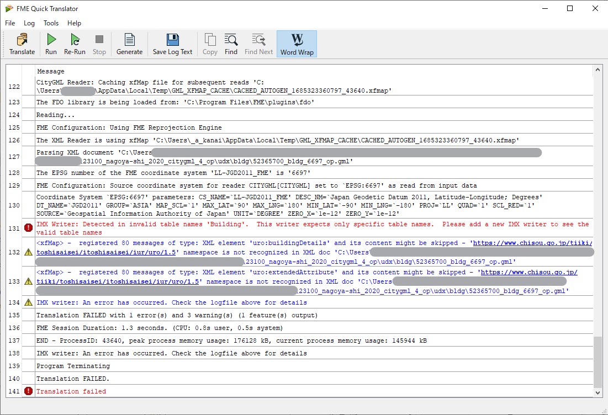This screenshot has height=415, width=608.
Task: Select the Translate toolbar icon
Action: point(22,43)
